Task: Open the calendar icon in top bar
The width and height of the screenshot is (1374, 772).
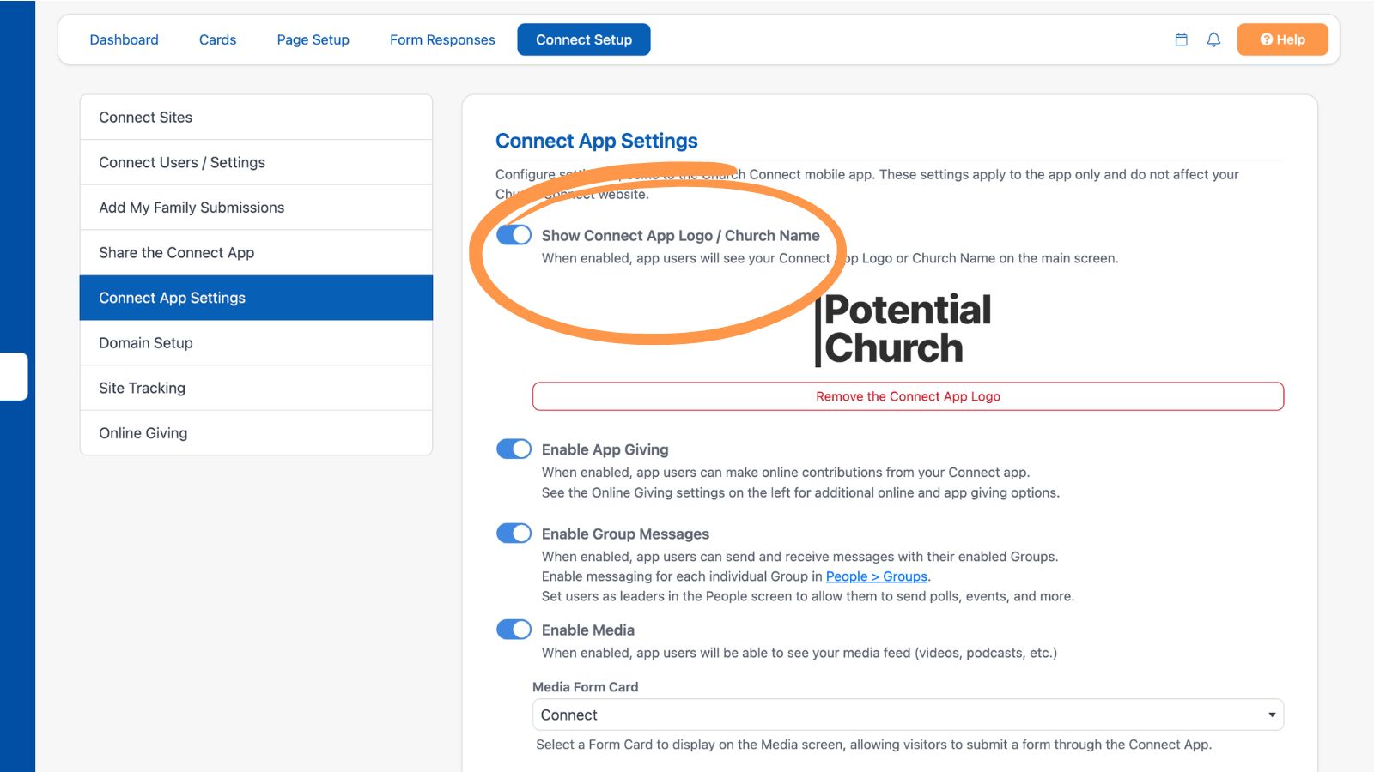Action: (1181, 39)
